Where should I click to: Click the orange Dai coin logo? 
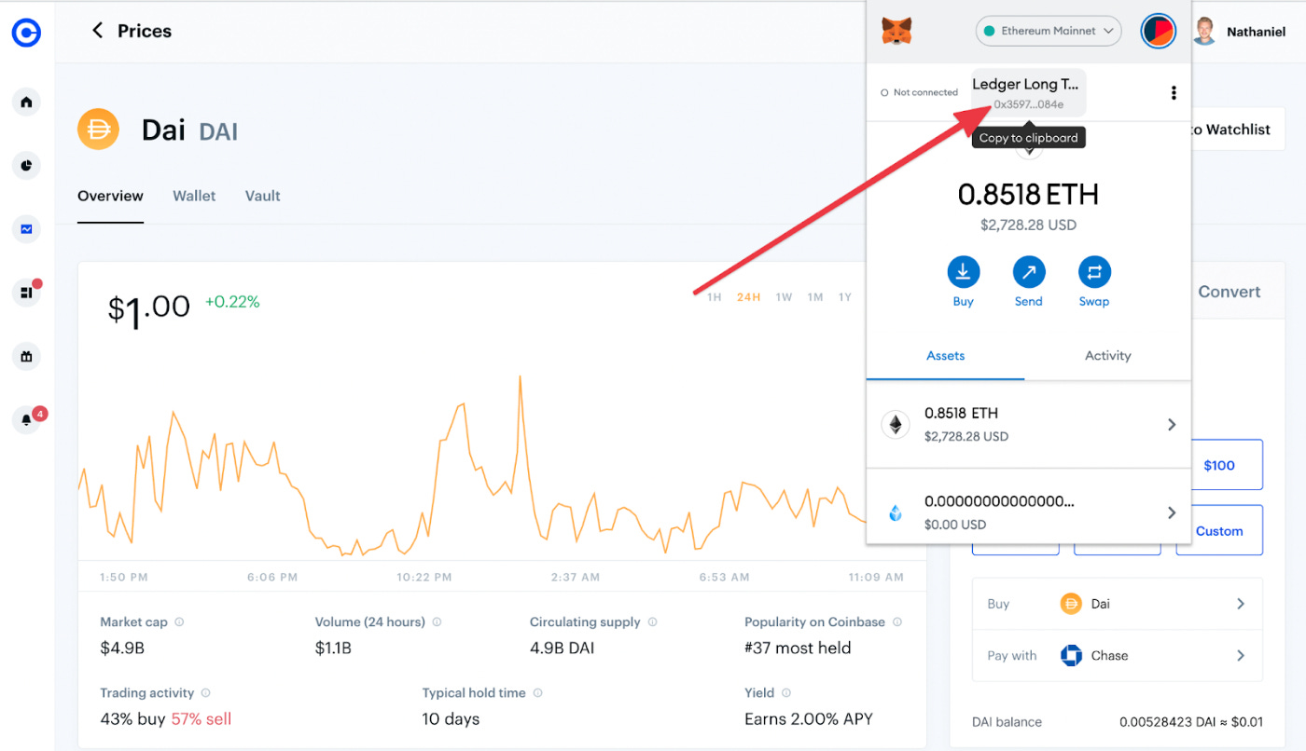pos(98,130)
